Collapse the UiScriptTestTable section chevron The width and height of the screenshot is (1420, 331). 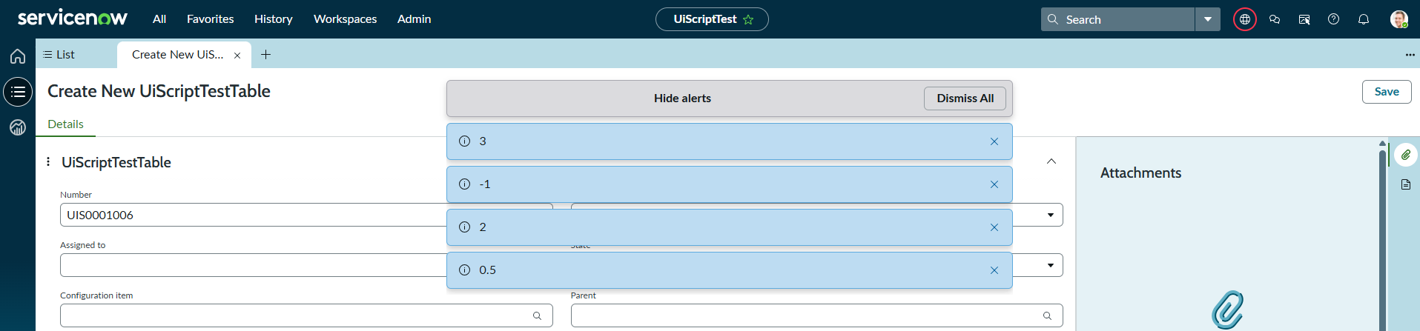(1051, 161)
